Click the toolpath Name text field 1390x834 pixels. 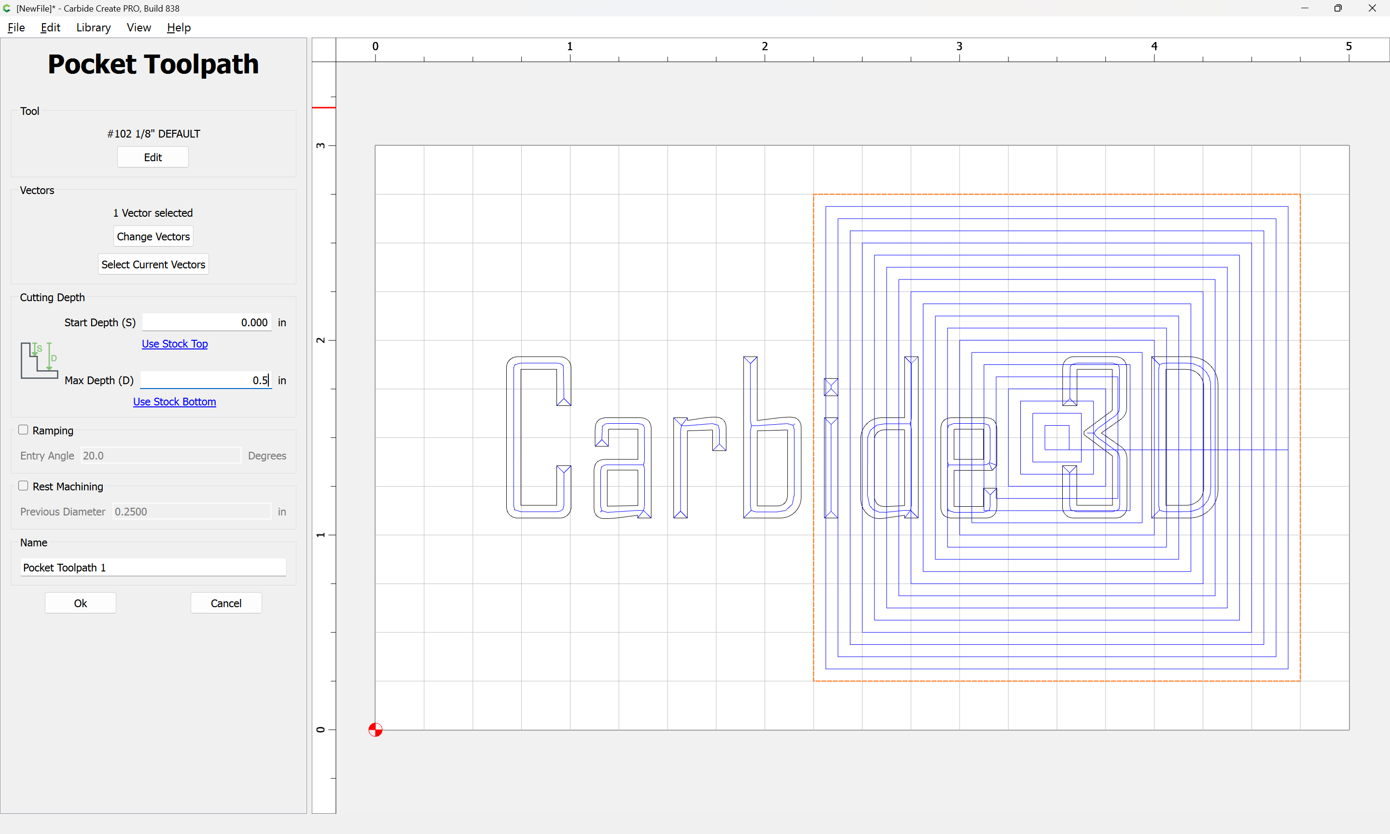point(153,567)
